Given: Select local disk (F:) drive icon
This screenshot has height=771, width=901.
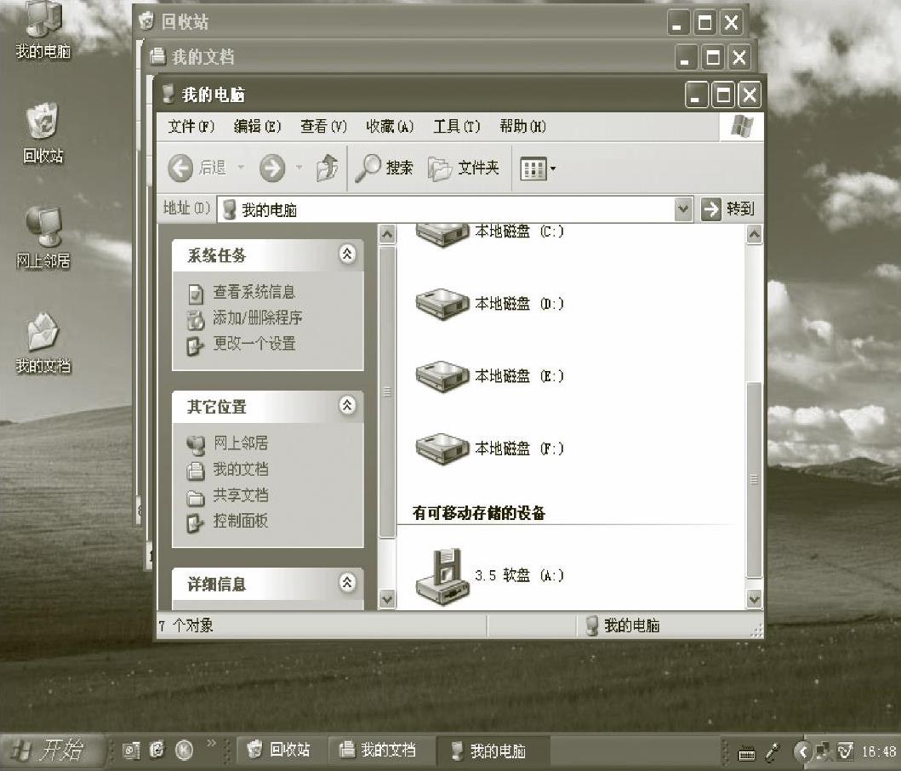Looking at the screenshot, I should point(442,449).
